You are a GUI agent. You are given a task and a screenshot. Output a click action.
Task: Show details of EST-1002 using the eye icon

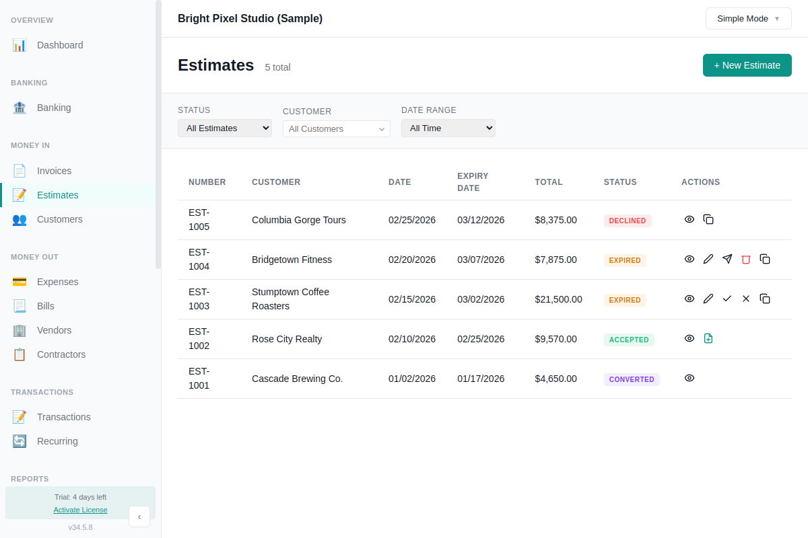point(689,338)
